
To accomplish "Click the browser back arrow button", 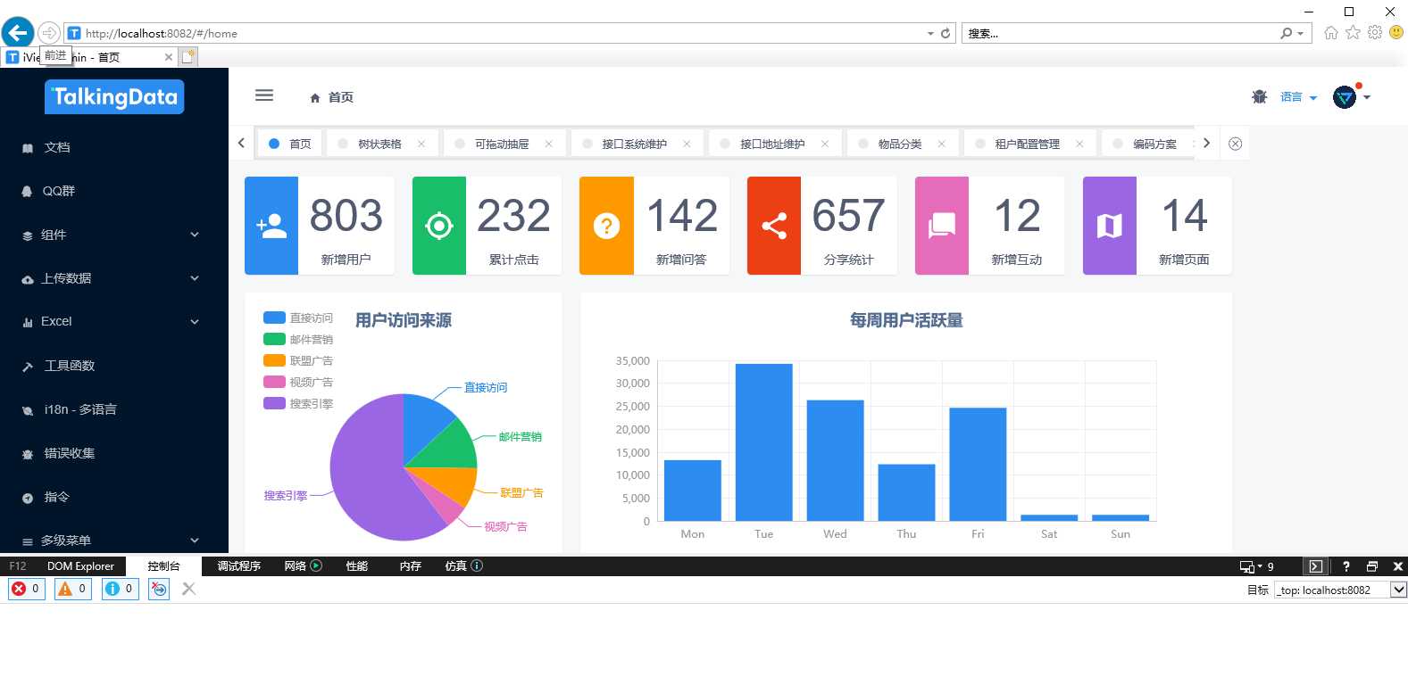I will (x=18, y=33).
